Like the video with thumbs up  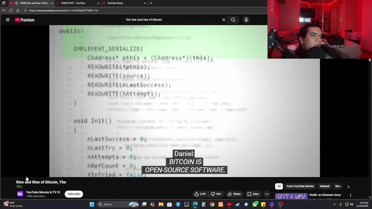[x=200, y=194]
